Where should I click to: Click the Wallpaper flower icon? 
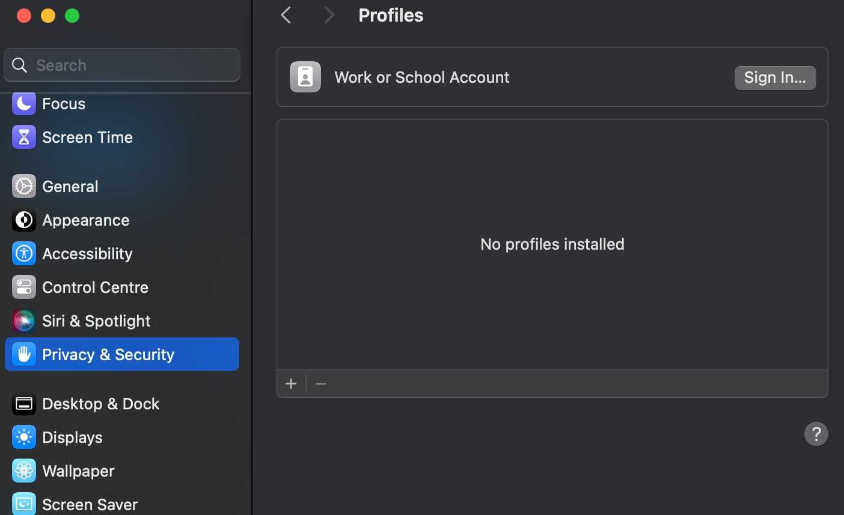(x=24, y=471)
